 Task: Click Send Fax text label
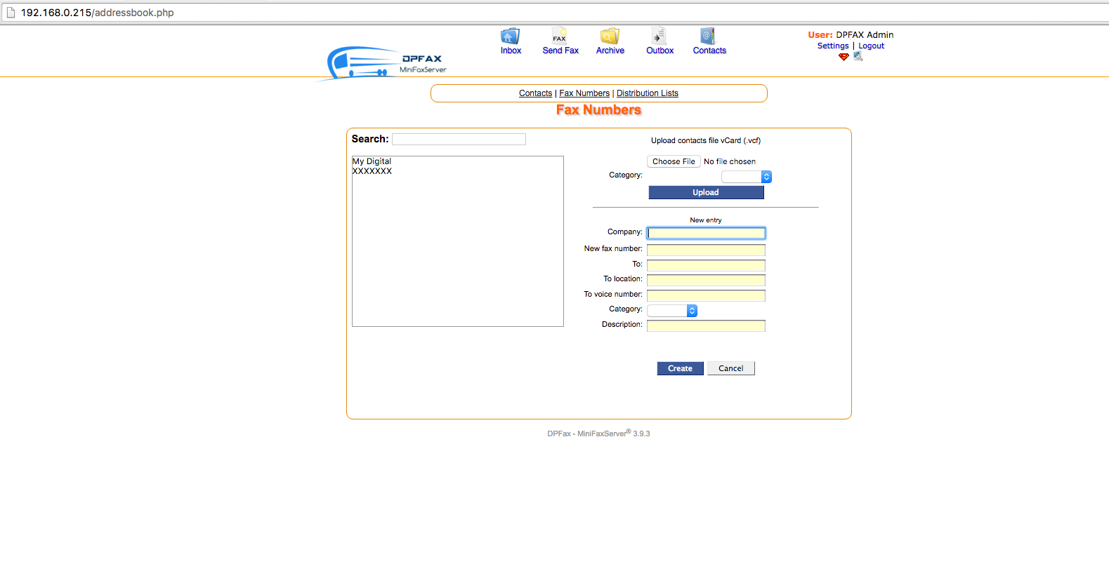(x=560, y=51)
